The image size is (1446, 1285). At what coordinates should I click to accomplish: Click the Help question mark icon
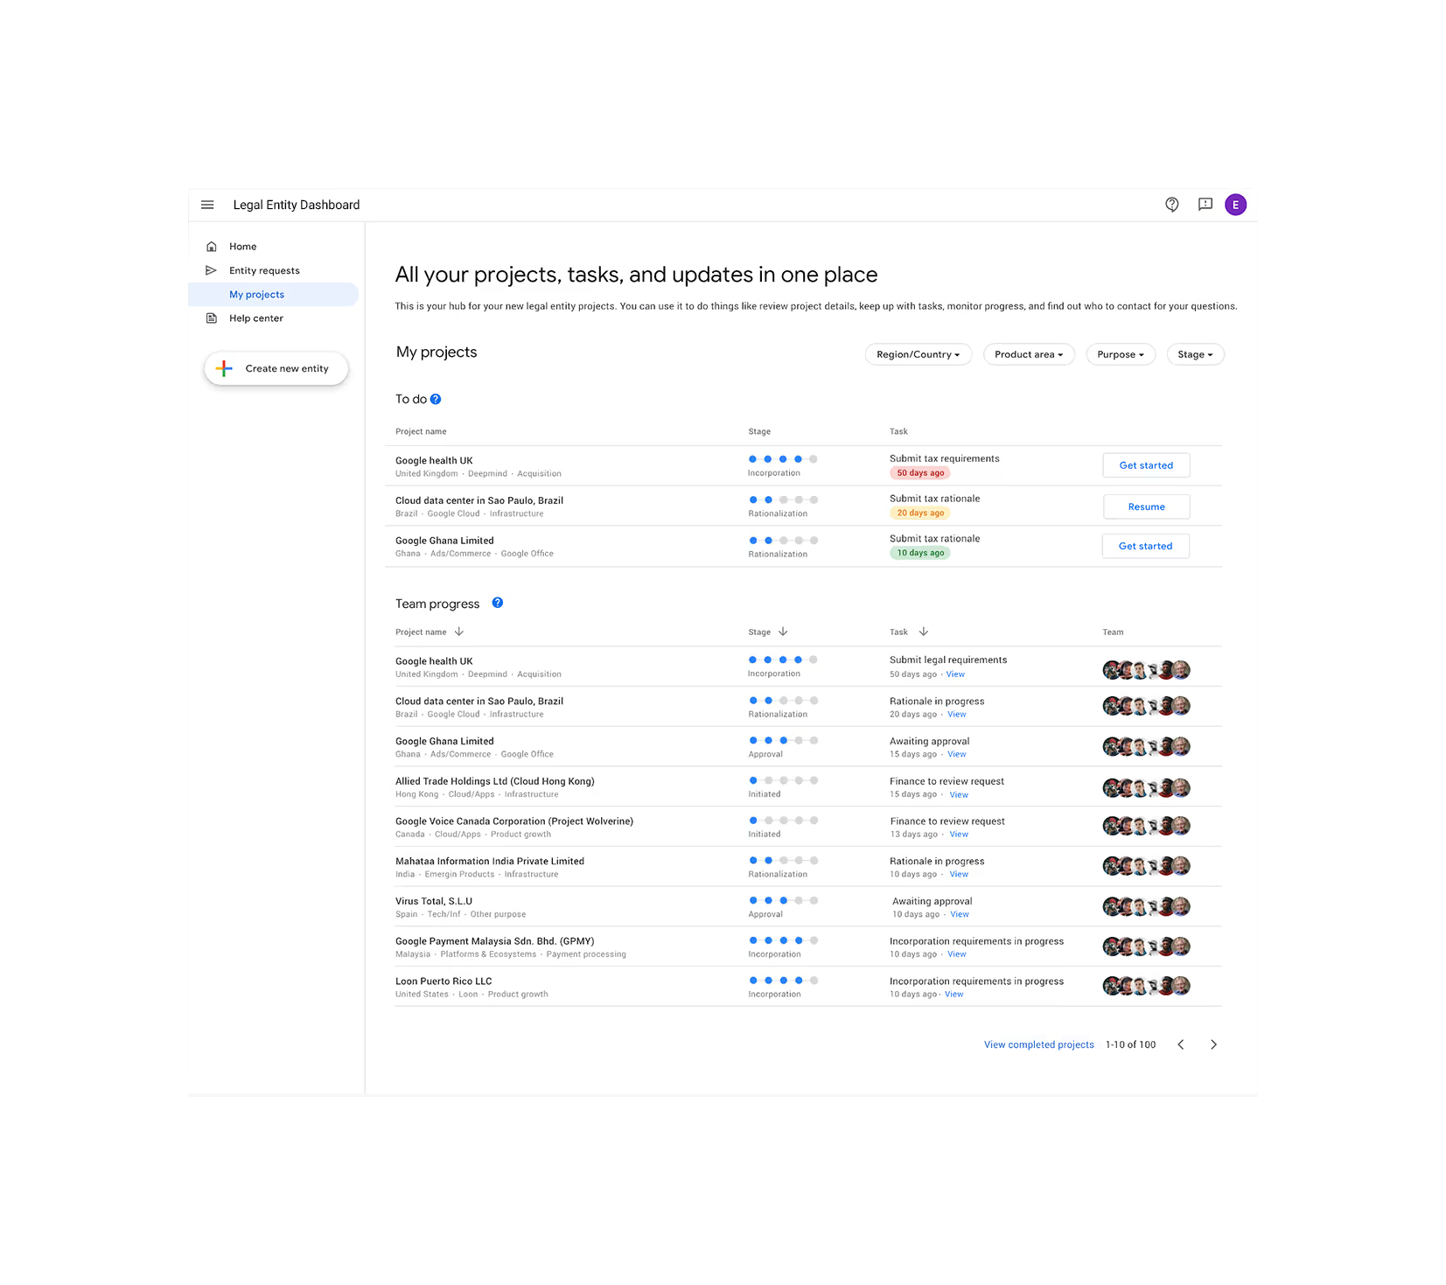pos(1172,205)
